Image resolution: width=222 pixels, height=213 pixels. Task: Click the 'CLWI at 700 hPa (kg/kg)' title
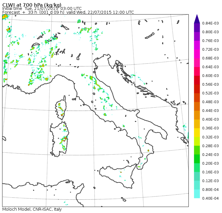(x=32, y=5)
